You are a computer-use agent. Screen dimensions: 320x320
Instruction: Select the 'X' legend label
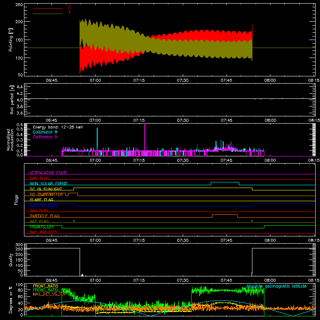(x=69, y=7)
